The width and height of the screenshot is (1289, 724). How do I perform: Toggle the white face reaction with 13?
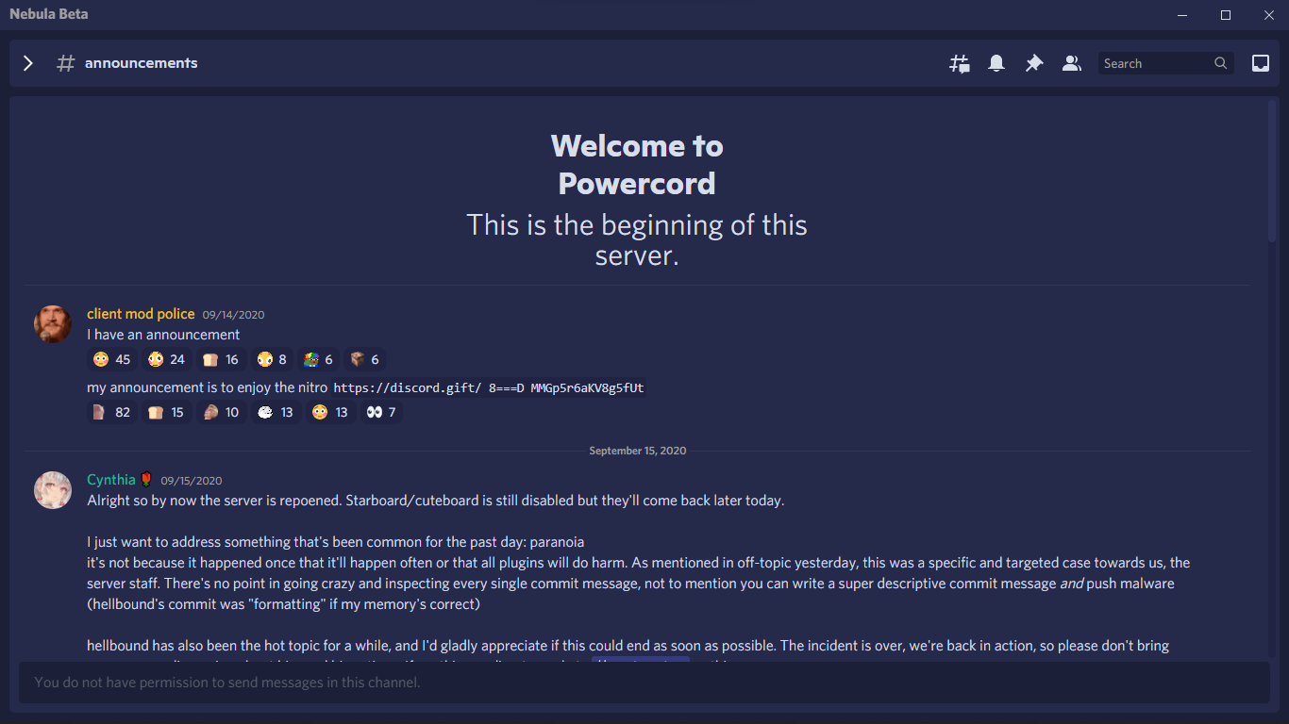(x=276, y=412)
